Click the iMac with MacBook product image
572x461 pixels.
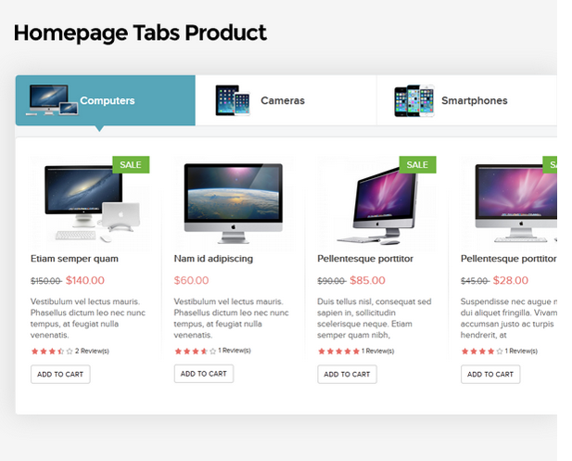(x=90, y=203)
